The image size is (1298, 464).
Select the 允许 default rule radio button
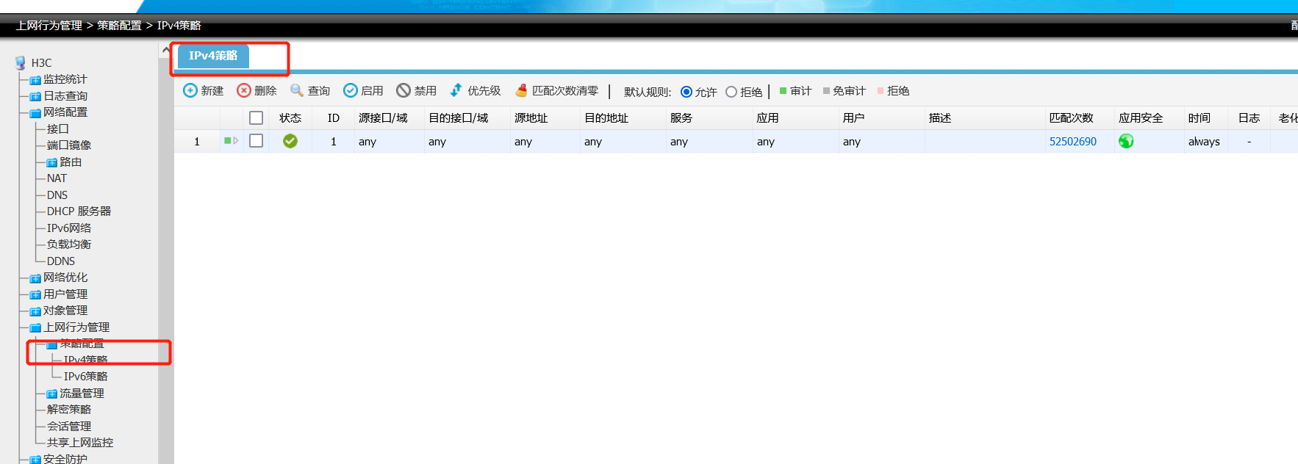pyautogui.click(x=686, y=92)
